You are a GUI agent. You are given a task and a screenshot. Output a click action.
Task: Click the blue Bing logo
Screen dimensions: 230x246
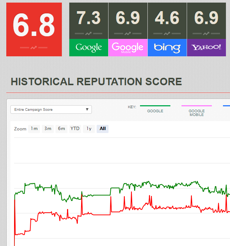[x=167, y=47]
